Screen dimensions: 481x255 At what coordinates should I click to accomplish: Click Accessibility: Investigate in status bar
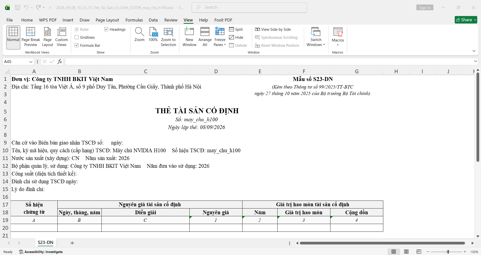point(41,252)
